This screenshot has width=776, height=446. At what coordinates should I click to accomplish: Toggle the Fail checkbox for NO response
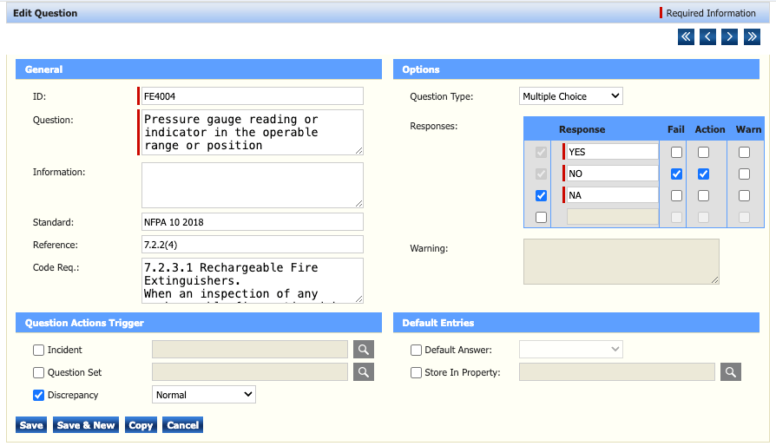pyautogui.click(x=676, y=174)
